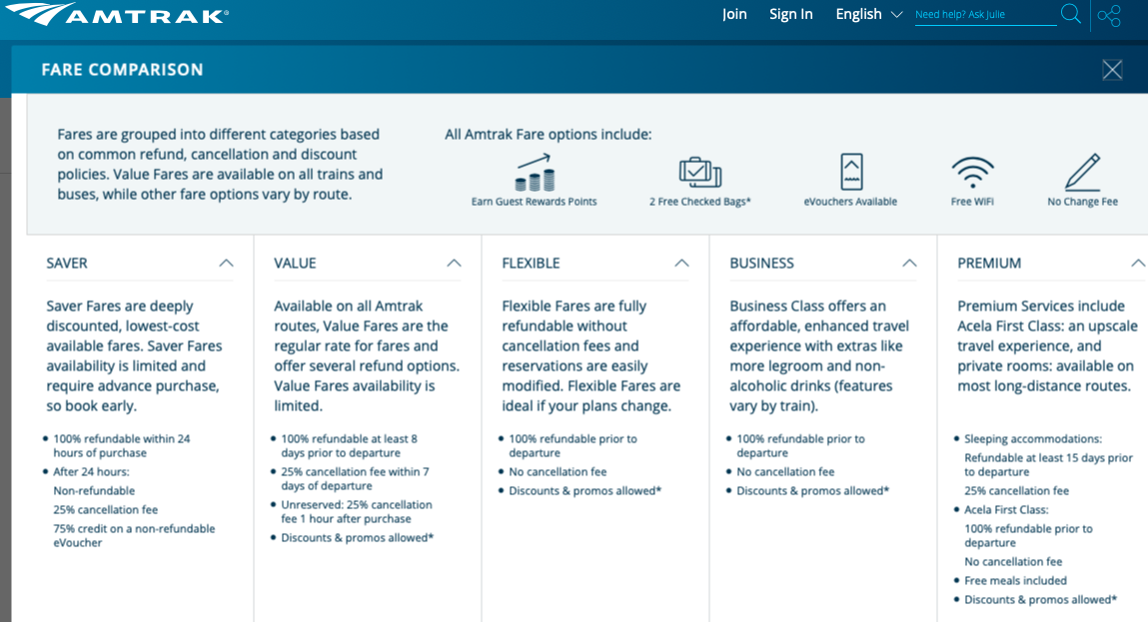Click the 2 Free Checked Bags icon
This screenshot has width=1148, height=622.
pyautogui.click(x=700, y=173)
